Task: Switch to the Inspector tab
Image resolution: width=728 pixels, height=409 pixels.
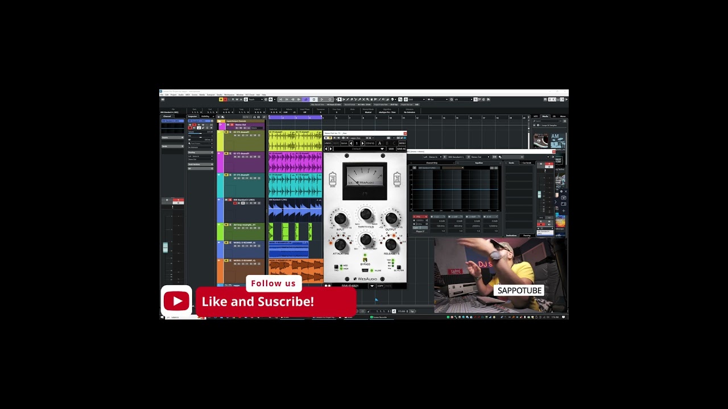Action: point(192,116)
